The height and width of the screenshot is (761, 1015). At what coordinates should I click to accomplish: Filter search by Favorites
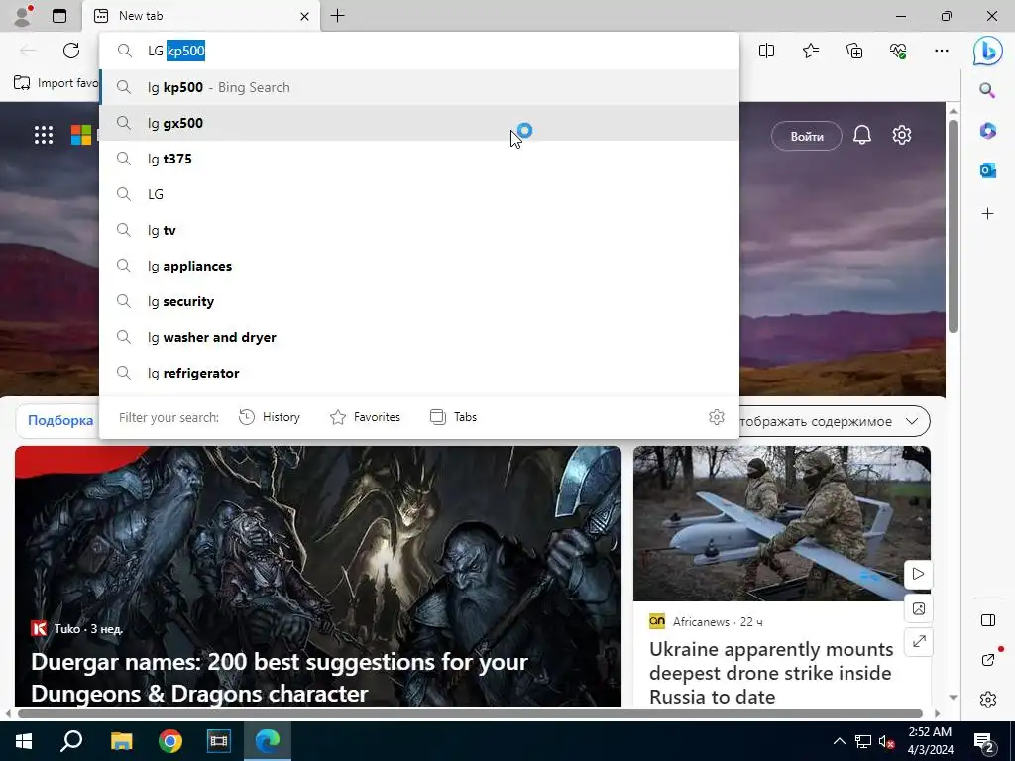point(365,417)
